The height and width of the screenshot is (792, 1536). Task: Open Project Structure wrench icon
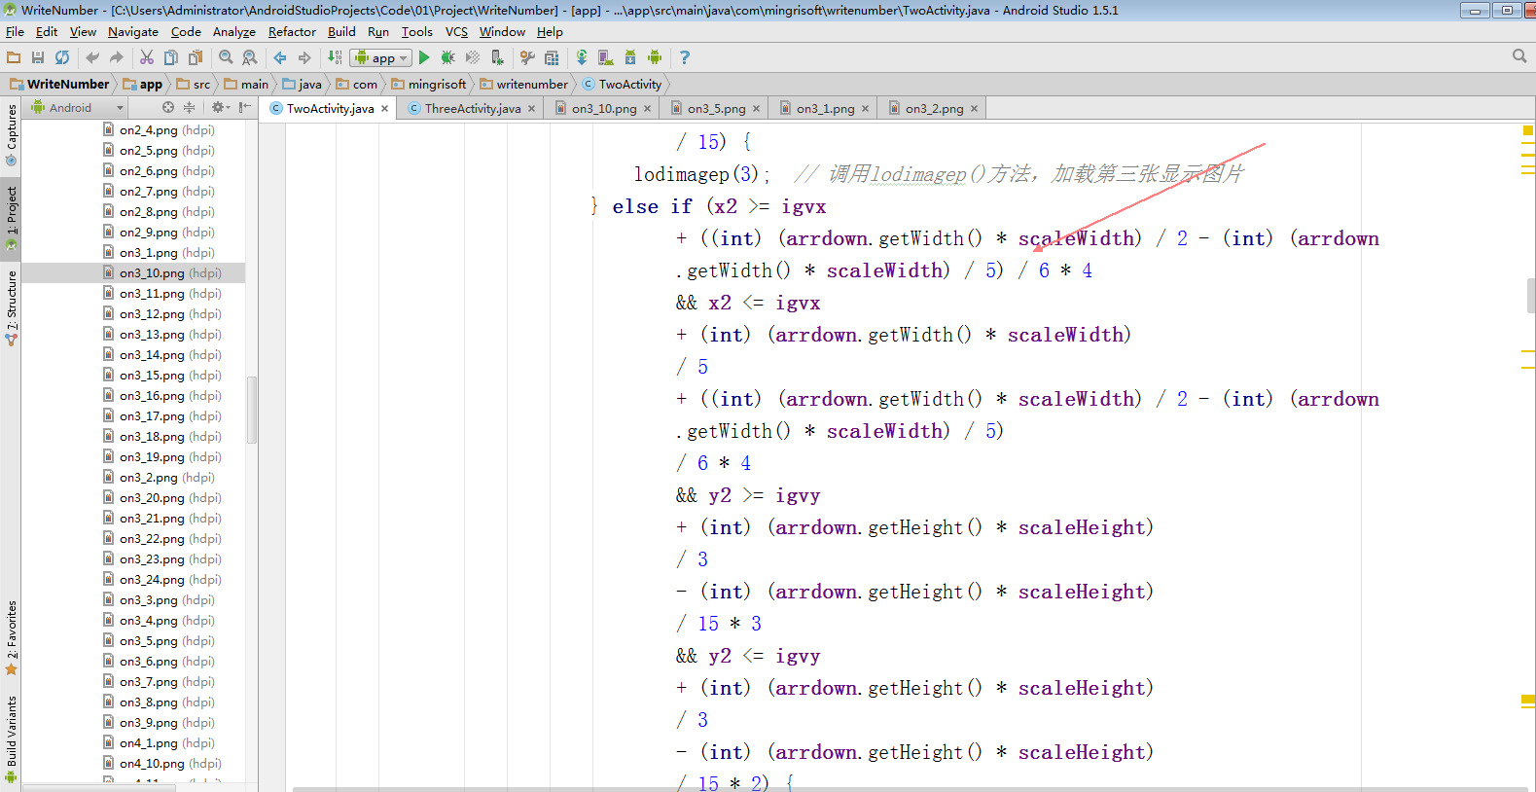(x=527, y=57)
